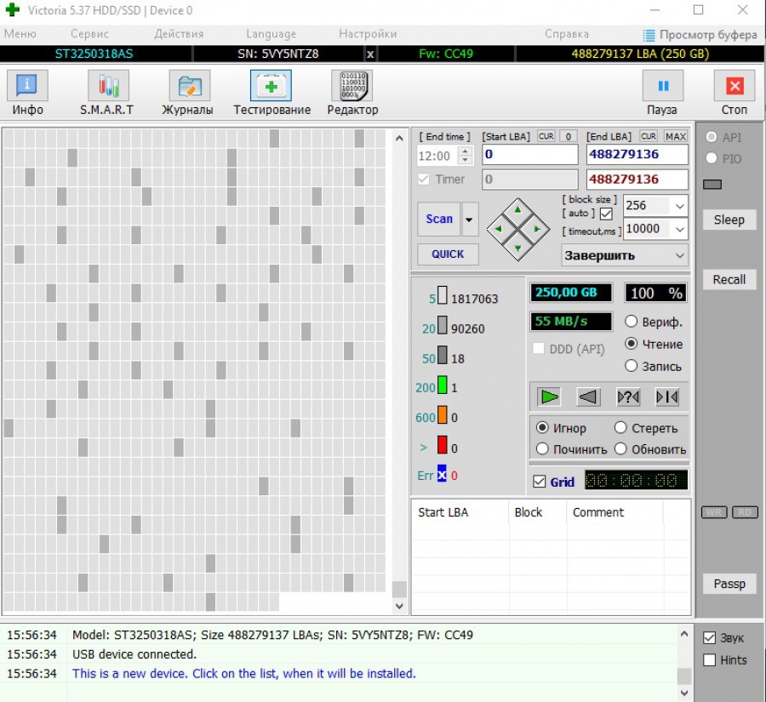Click the QUICK scan button

(448, 254)
